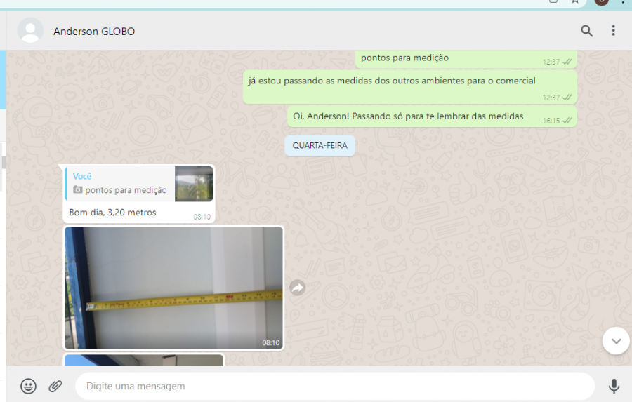Click the camera icon in quoted reply
632x402 pixels.
coord(77,189)
